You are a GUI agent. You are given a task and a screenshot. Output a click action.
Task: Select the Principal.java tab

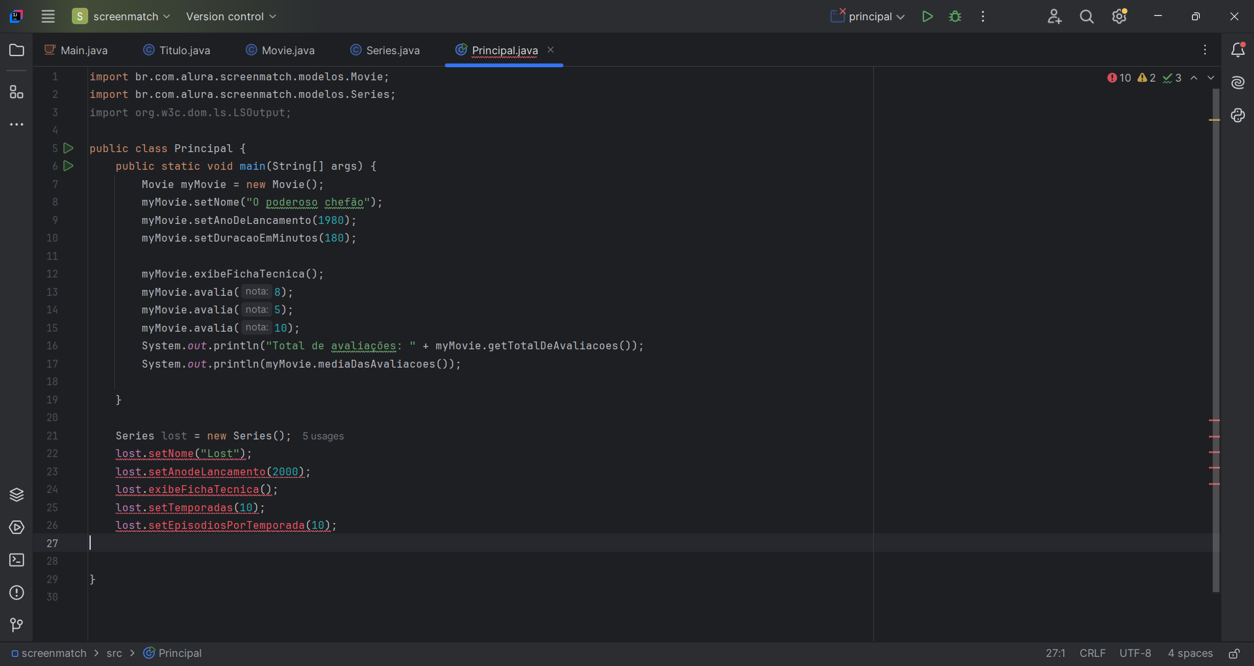(505, 50)
